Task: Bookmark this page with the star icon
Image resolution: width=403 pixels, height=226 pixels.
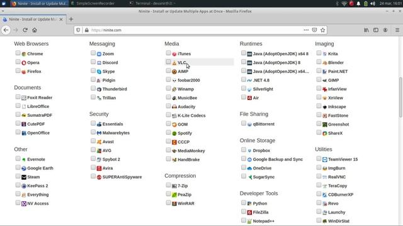Action: [x=323, y=30]
